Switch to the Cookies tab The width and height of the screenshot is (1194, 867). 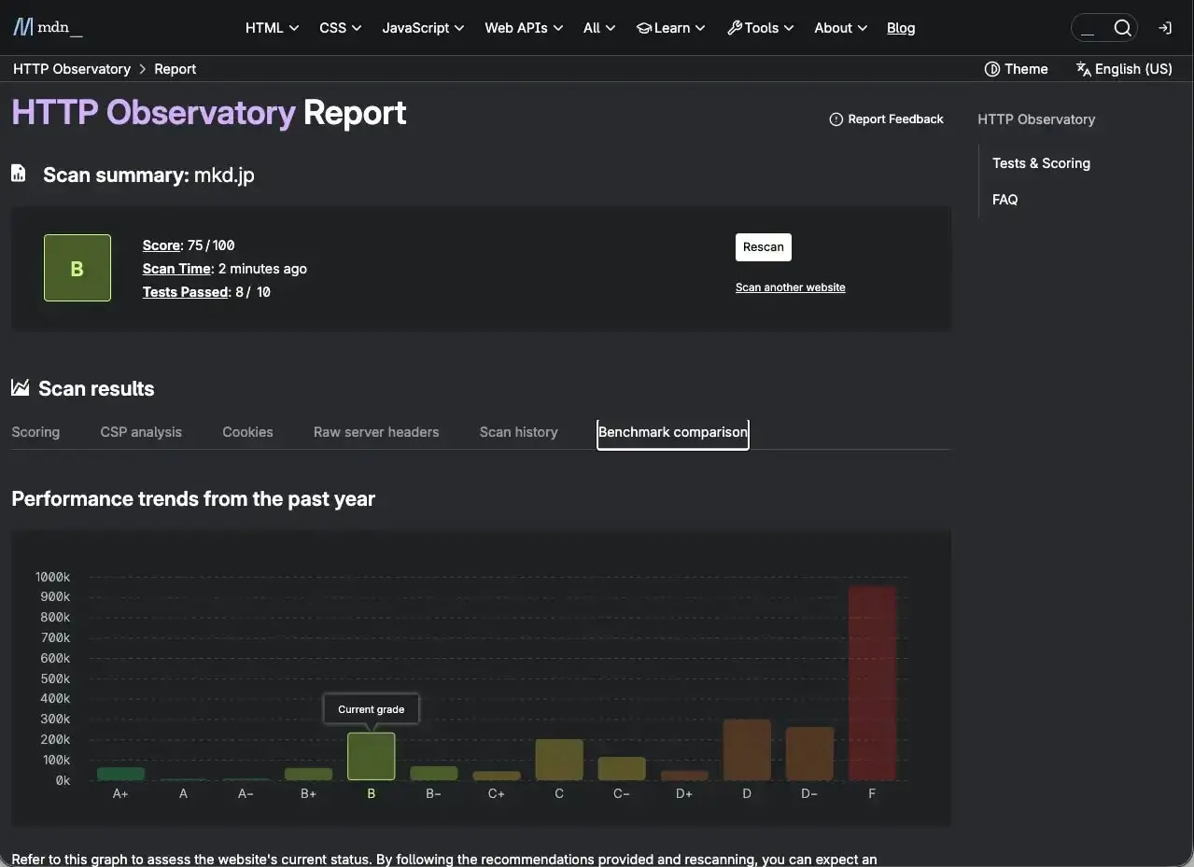[247, 432]
